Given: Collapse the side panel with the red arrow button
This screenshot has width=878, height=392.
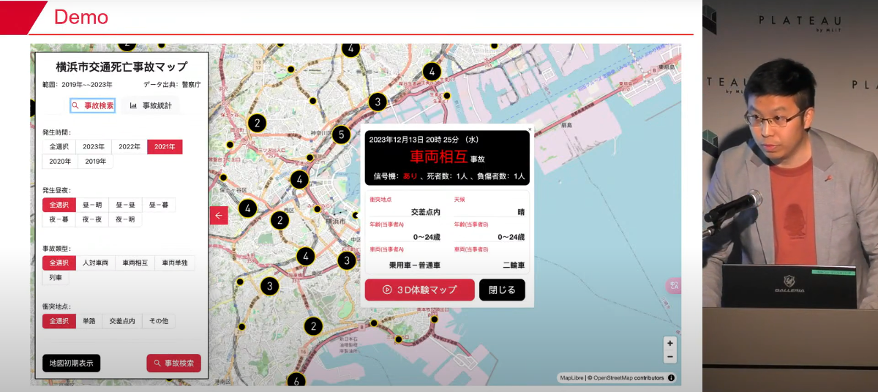Looking at the screenshot, I should [x=219, y=215].
